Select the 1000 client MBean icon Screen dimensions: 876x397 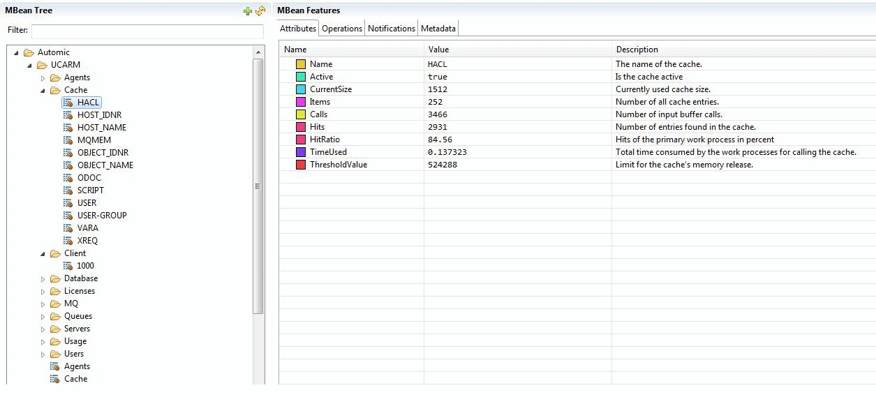click(x=68, y=266)
